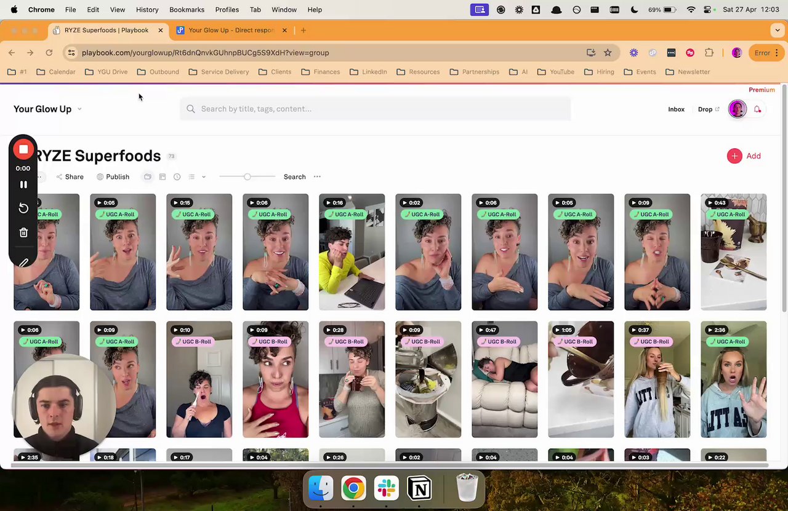Image resolution: width=788 pixels, height=511 pixels.
Task: Open the recorder drawing pen tool
Action: coord(23,263)
